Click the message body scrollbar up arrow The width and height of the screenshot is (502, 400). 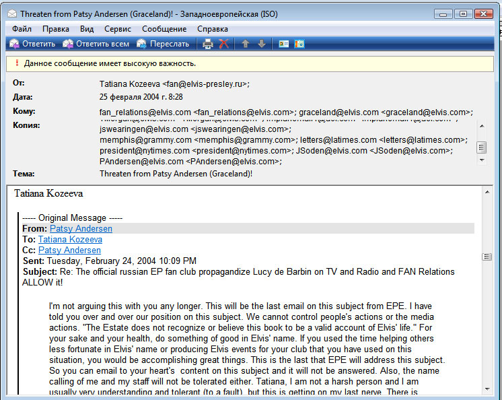tap(487, 192)
